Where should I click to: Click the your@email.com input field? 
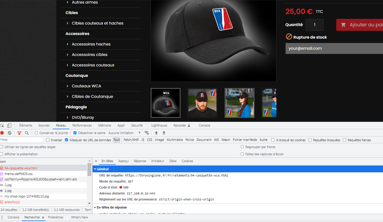pos(334,48)
